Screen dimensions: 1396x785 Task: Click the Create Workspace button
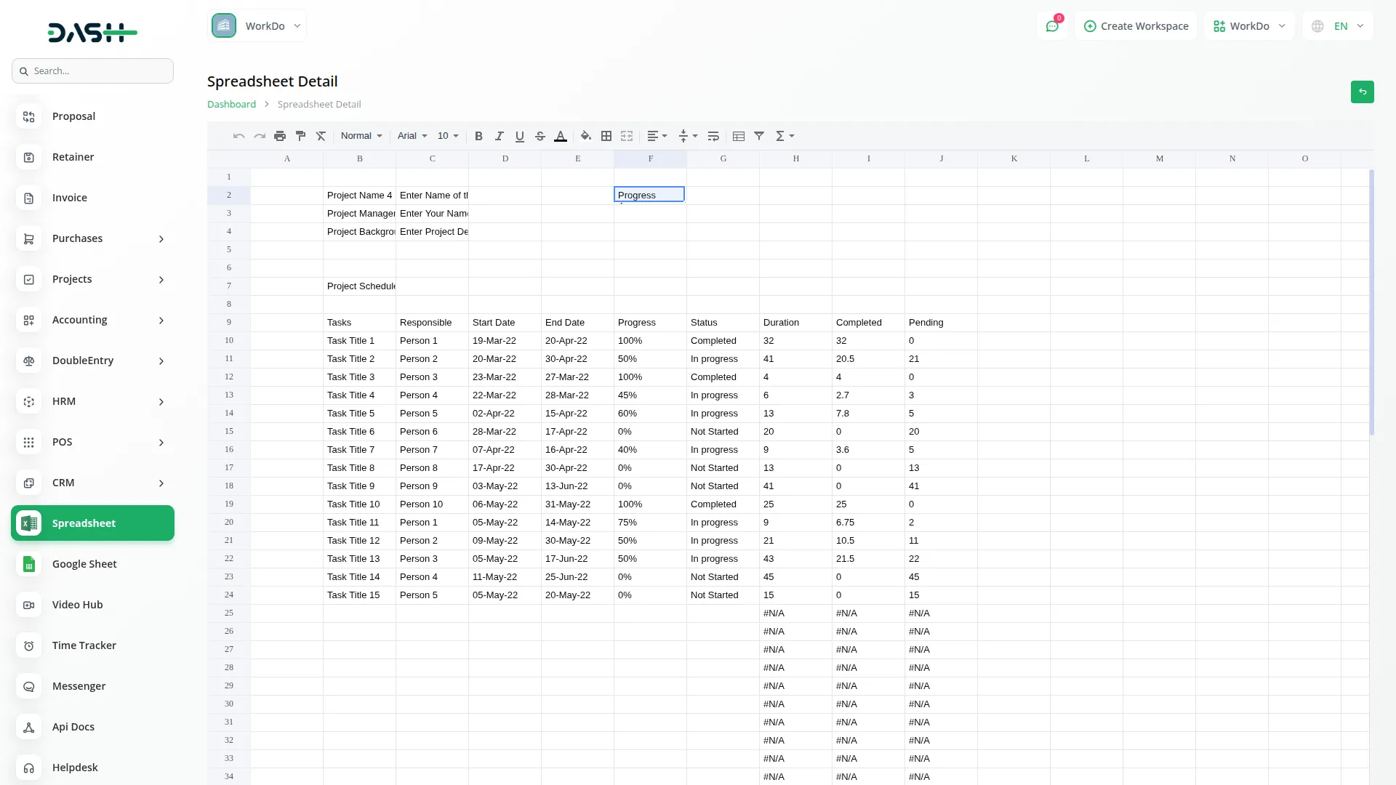tap(1136, 25)
